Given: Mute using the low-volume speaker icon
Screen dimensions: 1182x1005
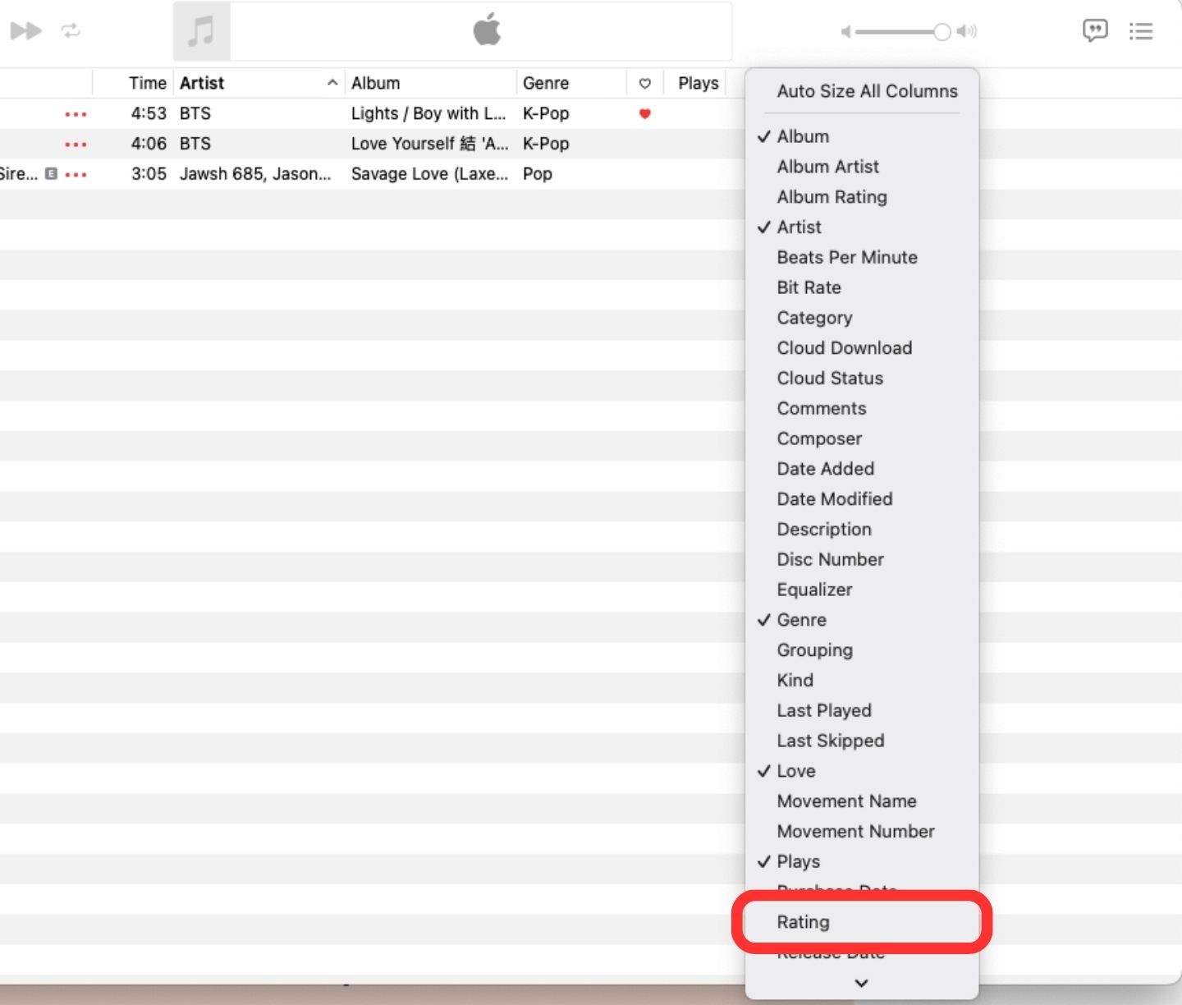Looking at the screenshot, I should (x=845, y=32).
